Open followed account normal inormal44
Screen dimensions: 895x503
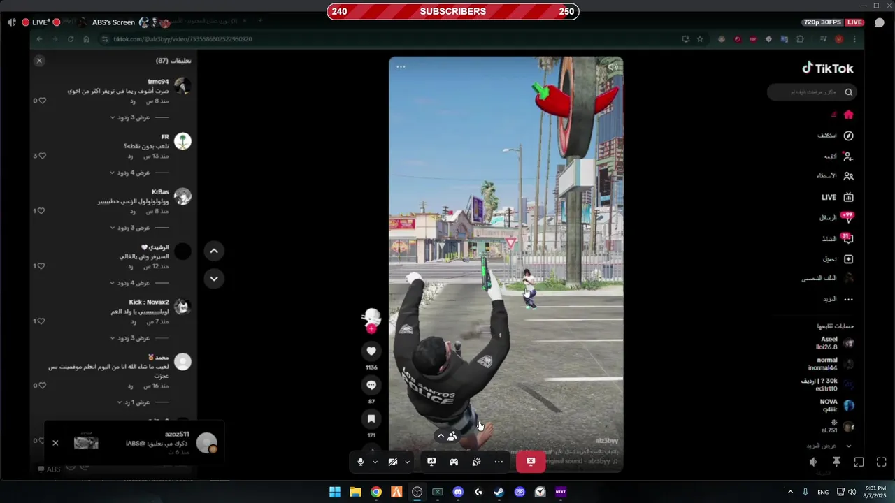831,364
